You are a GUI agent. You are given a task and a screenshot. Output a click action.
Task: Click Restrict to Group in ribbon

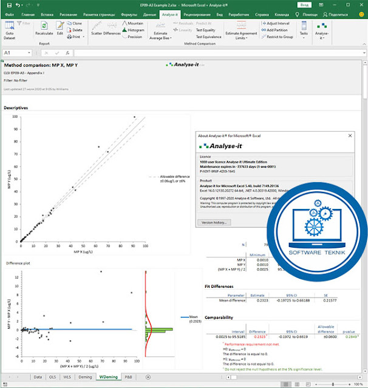(x=277, y=36)
